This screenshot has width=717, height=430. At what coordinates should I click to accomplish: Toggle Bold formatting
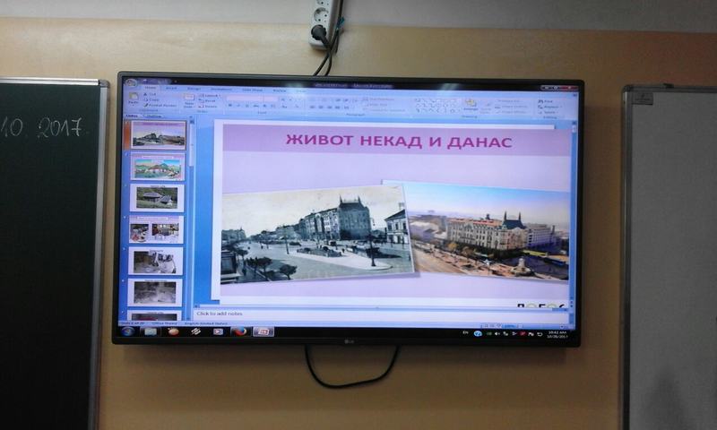pos(230,106)
